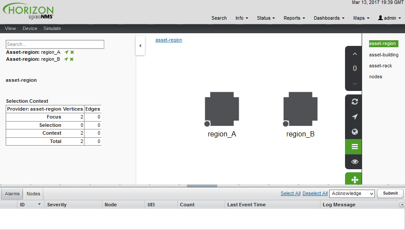The width and height of the screenshot is (405, 230).
Task: Open the admin user dropdown
Action: tap(389, 18)
